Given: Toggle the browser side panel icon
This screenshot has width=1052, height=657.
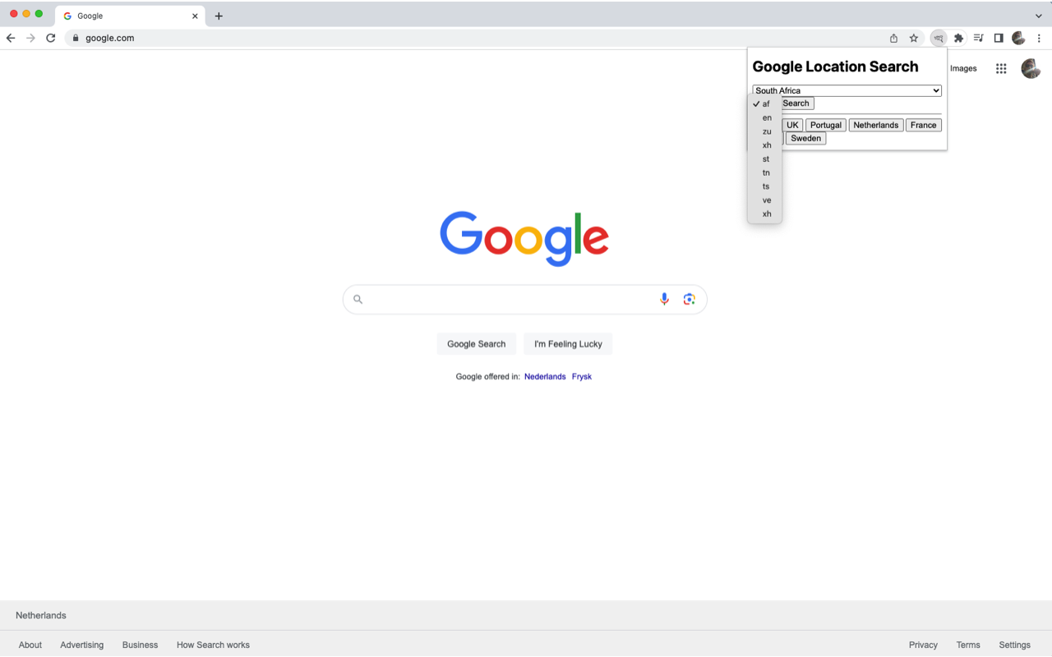Looking at the screenshot, I should (x=999, y=38).
